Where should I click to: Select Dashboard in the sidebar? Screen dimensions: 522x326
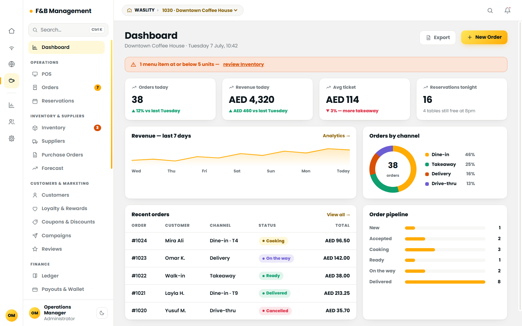pos(67,47)
